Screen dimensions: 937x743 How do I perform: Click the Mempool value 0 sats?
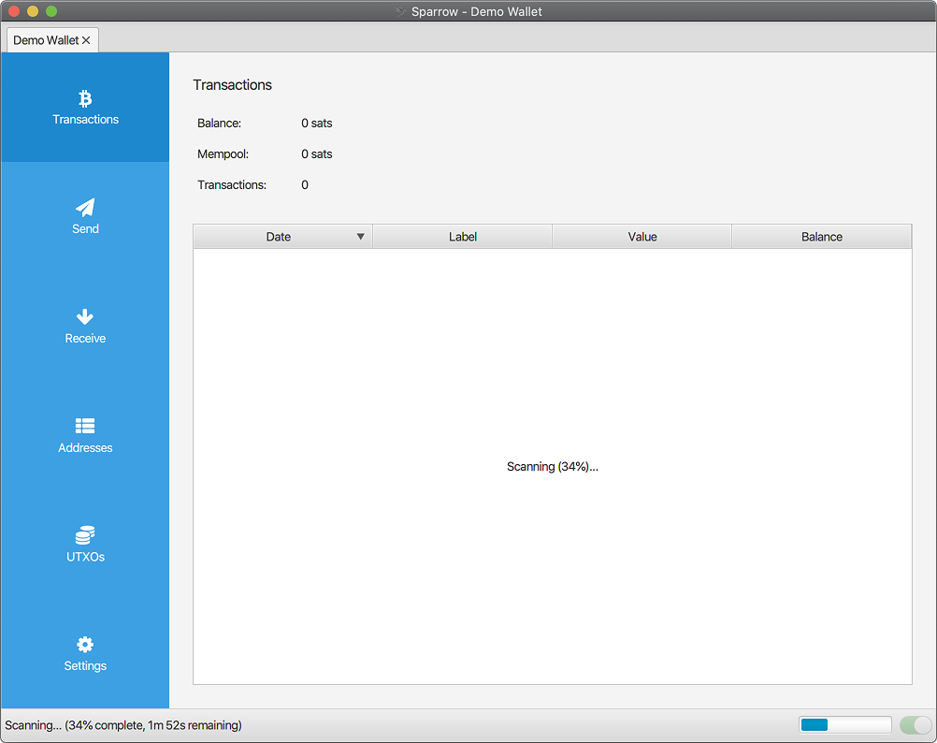317,154
